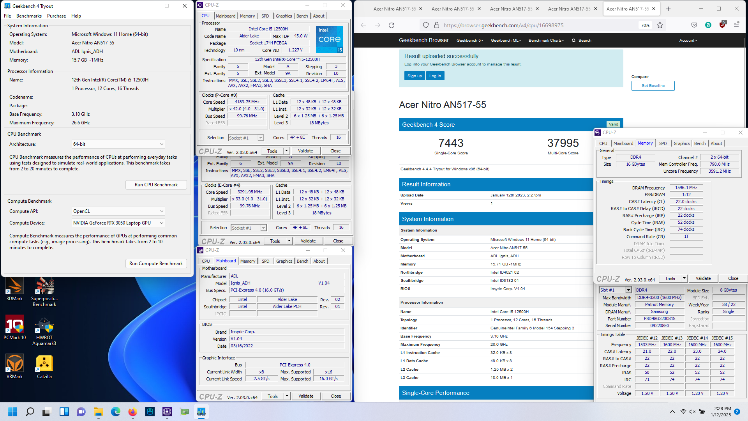Click Run Compute Benchmark
The height and width of the screenshot is (421, 748).
156,264
